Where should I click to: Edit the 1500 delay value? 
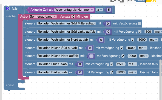131,48
